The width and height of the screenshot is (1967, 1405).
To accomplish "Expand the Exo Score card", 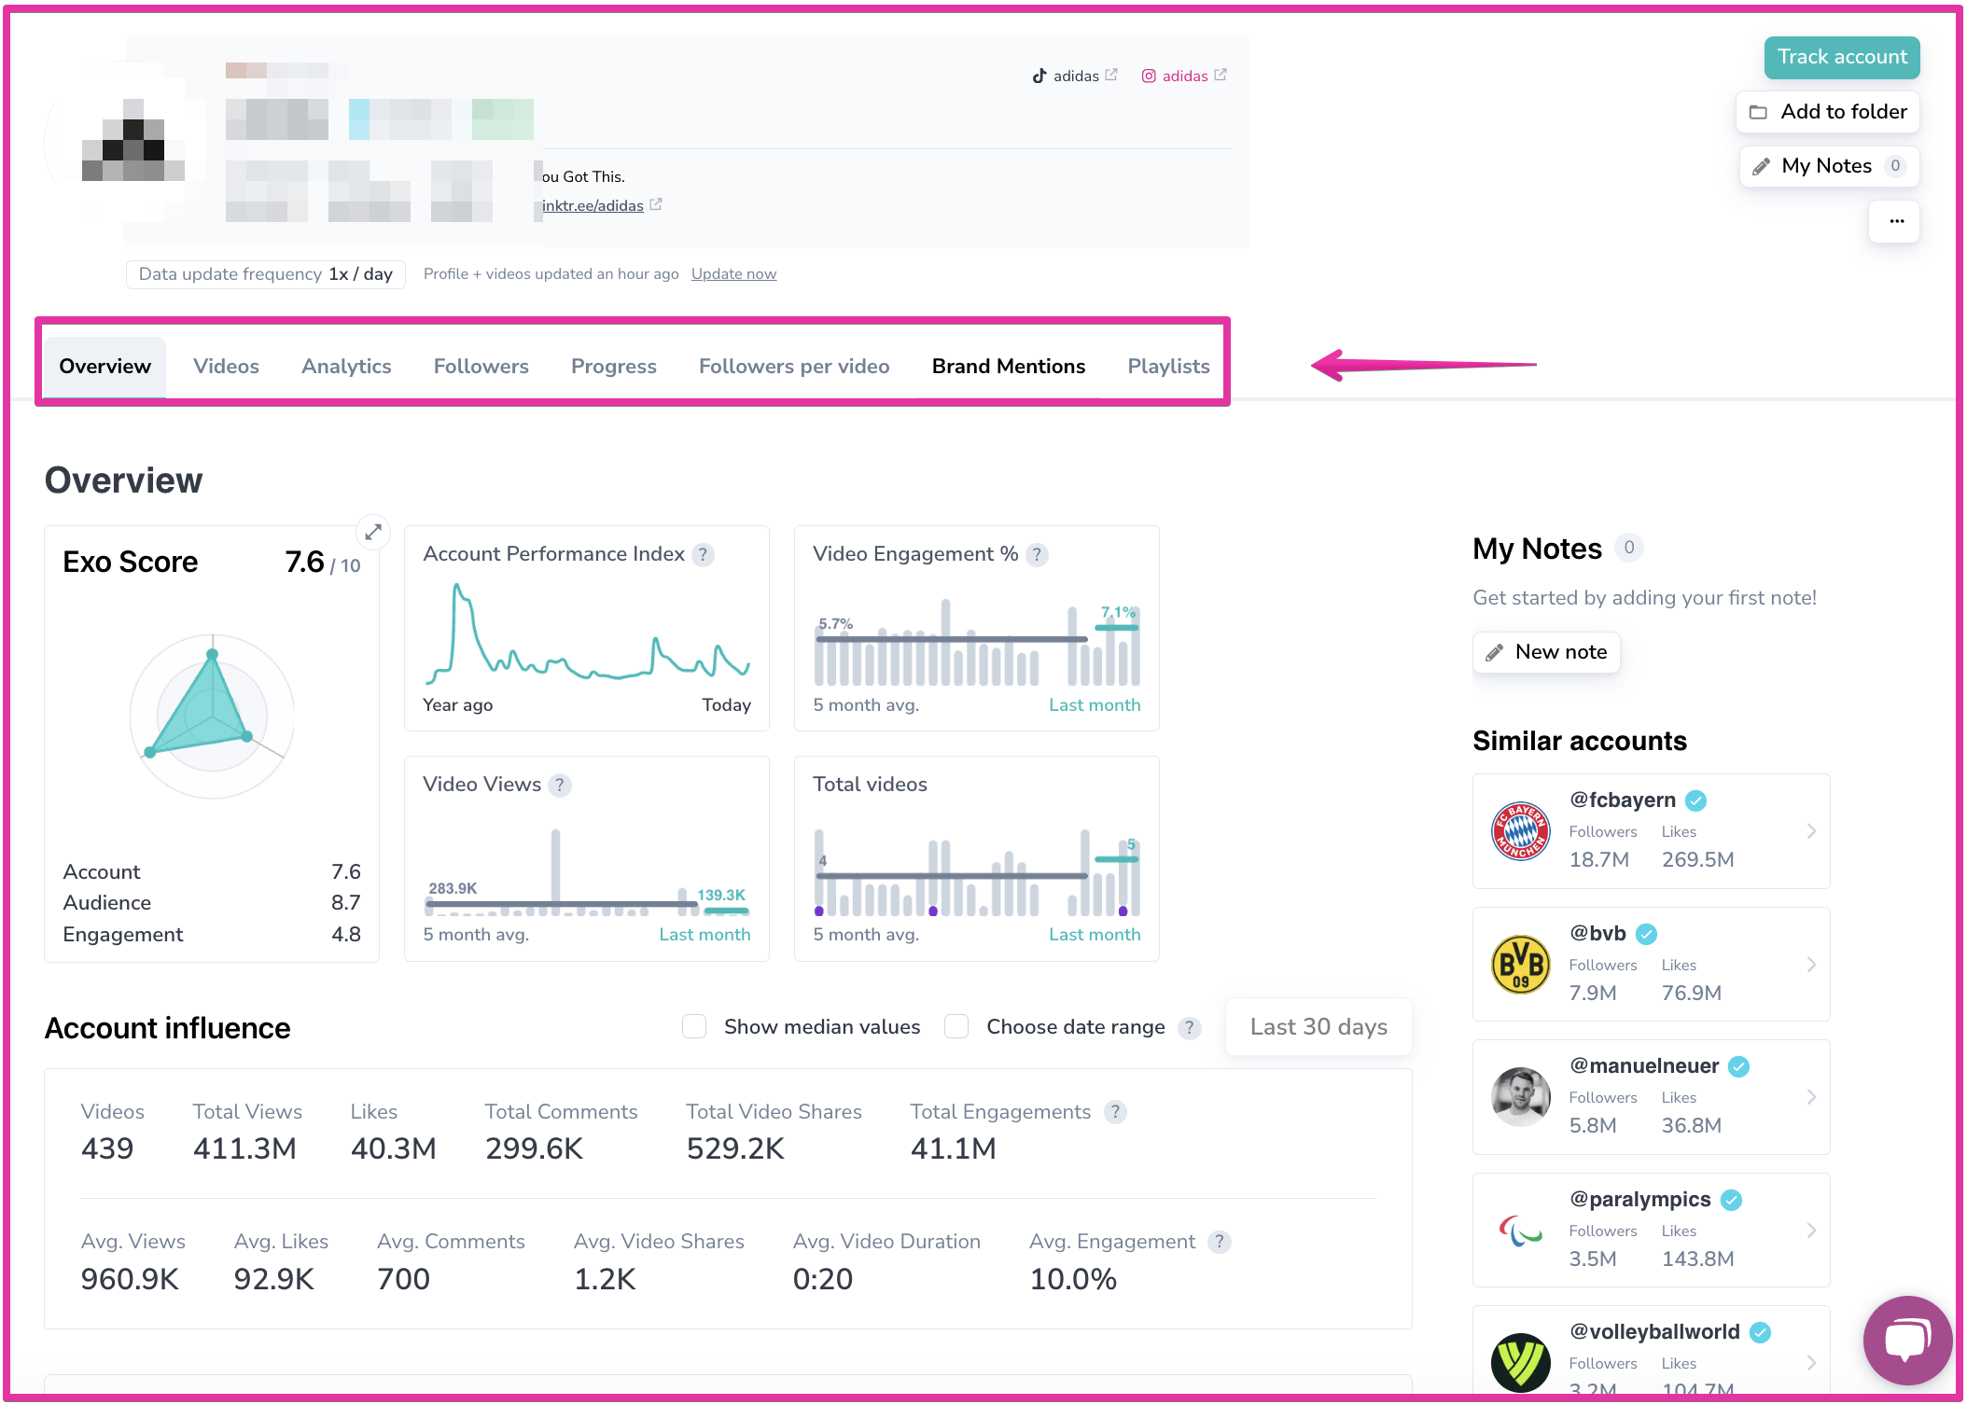I will tap(373, 532).
